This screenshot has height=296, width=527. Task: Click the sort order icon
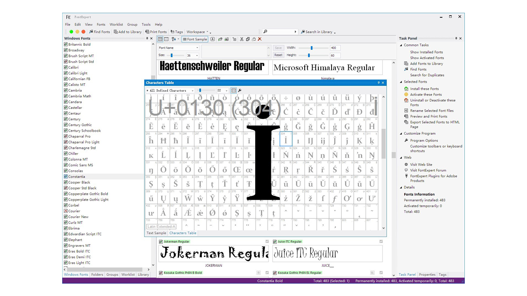(x=174, y=39)
